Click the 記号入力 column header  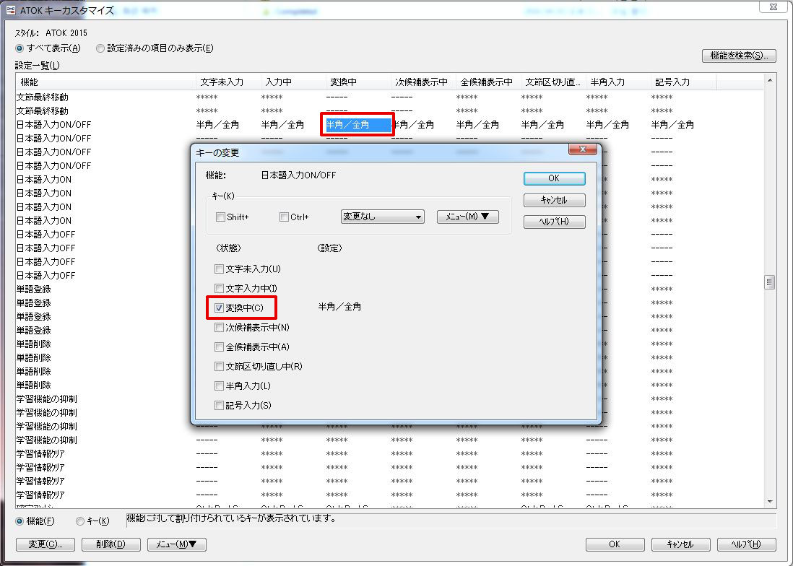click(x=684, y=82)
